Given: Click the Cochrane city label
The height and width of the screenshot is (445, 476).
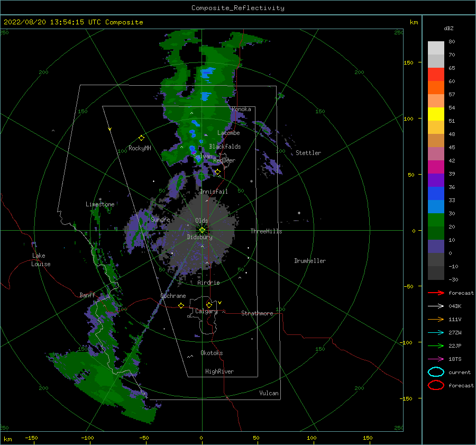Looking at the screenshot, I should click(x=173, y=296).
